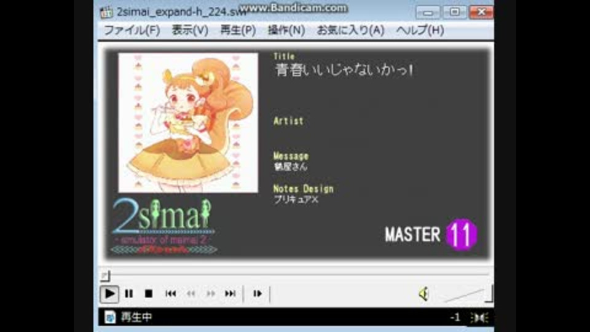The width and height of the screenshot is (590, 332).
Task: Click the window title bar app icon
Action: [x=106, y=12]
